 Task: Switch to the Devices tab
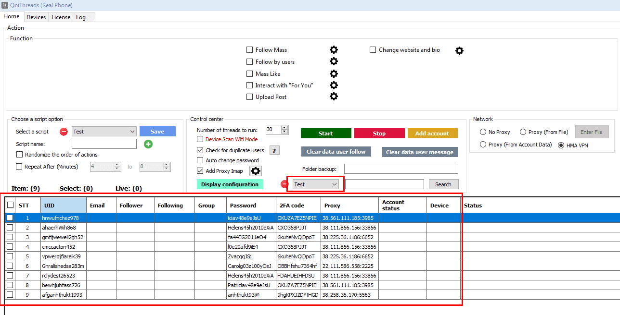point(36,17)
